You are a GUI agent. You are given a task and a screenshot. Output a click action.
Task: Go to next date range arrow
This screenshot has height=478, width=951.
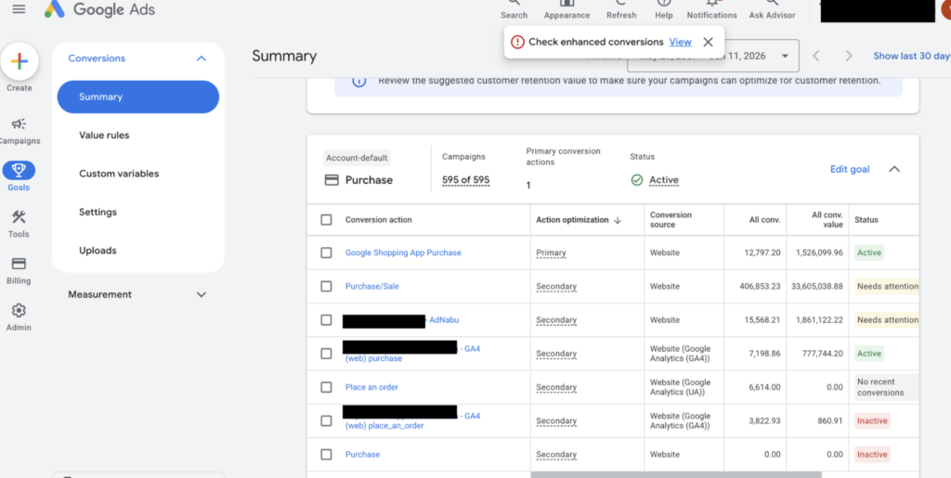(x=849, y=57)
